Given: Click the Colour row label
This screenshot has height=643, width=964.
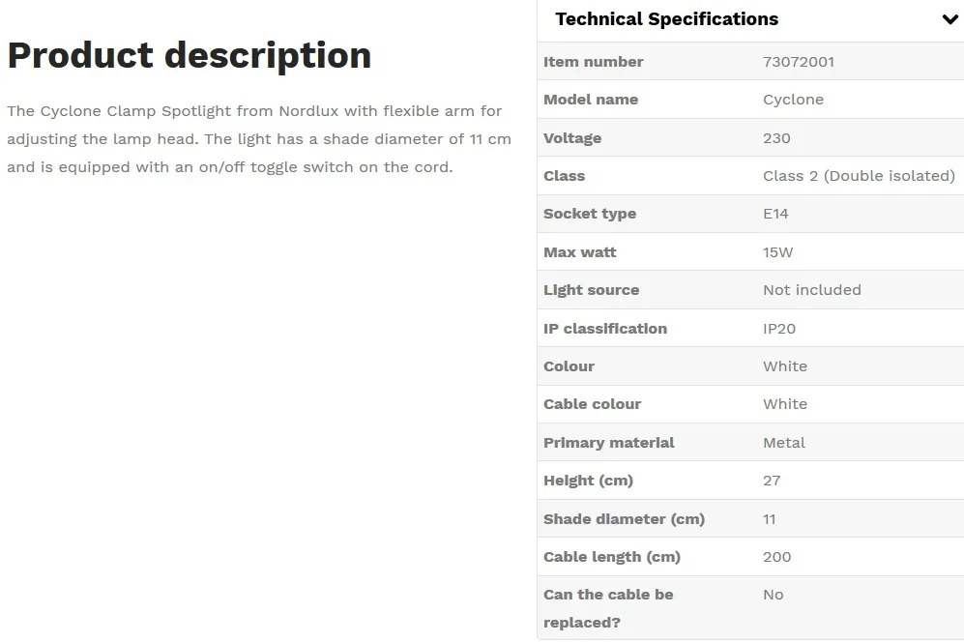Looking at the screenshot, I should tap(569, 366).
